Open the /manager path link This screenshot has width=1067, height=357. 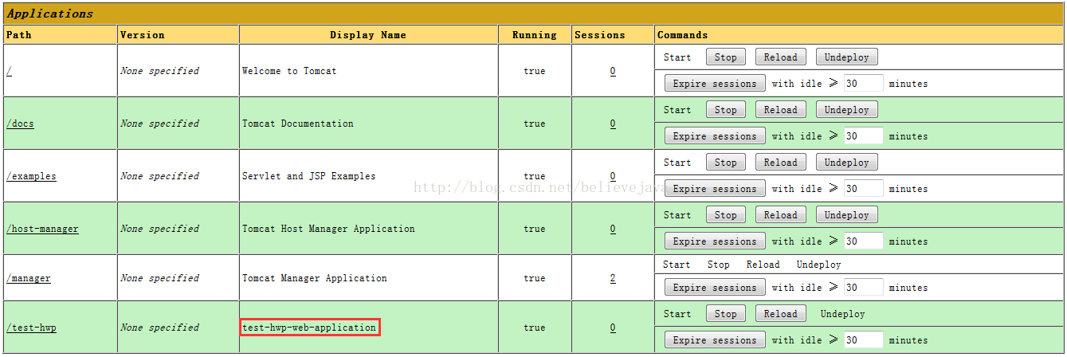tap(29, 278)
